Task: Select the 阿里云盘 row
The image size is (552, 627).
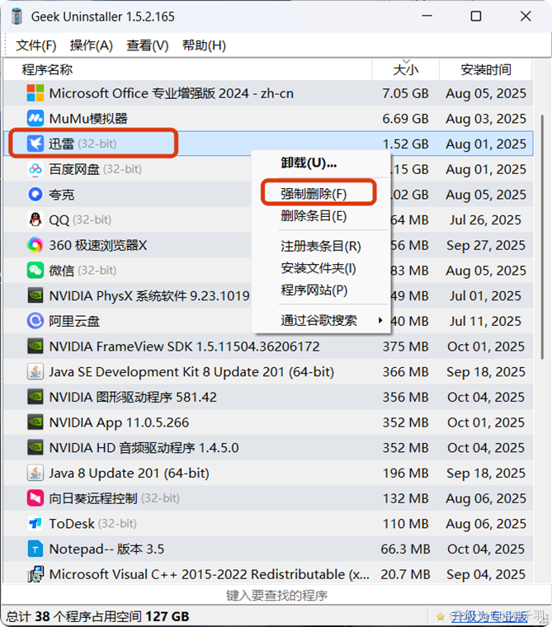Action: coord(268,321)
